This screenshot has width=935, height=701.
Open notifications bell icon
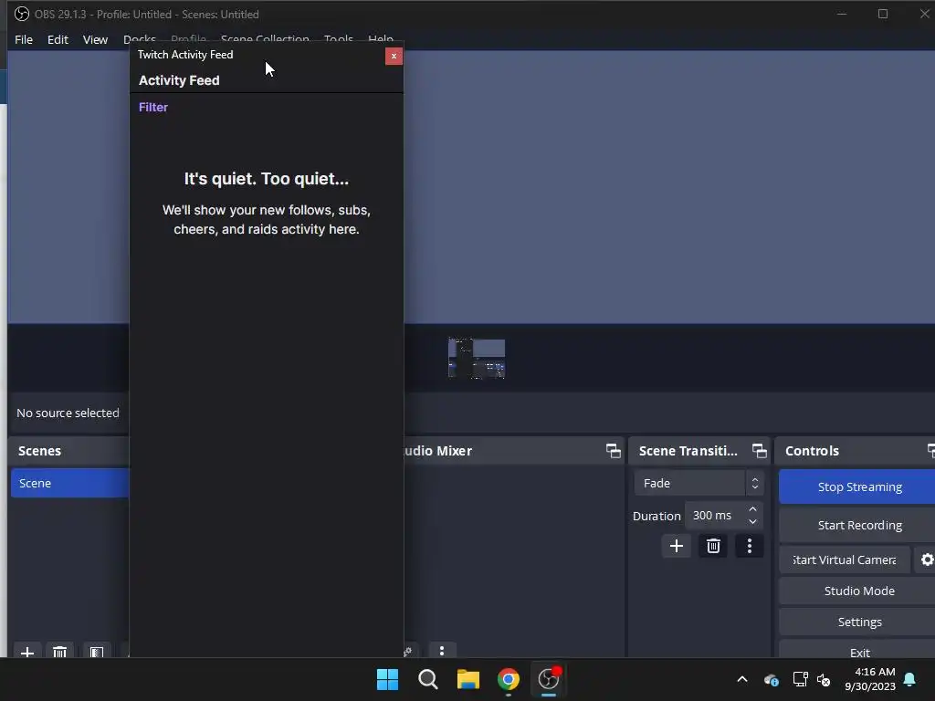[x=910, y=679]
